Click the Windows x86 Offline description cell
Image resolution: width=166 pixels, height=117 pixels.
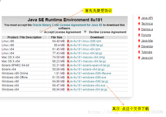(x=24, y=77)
